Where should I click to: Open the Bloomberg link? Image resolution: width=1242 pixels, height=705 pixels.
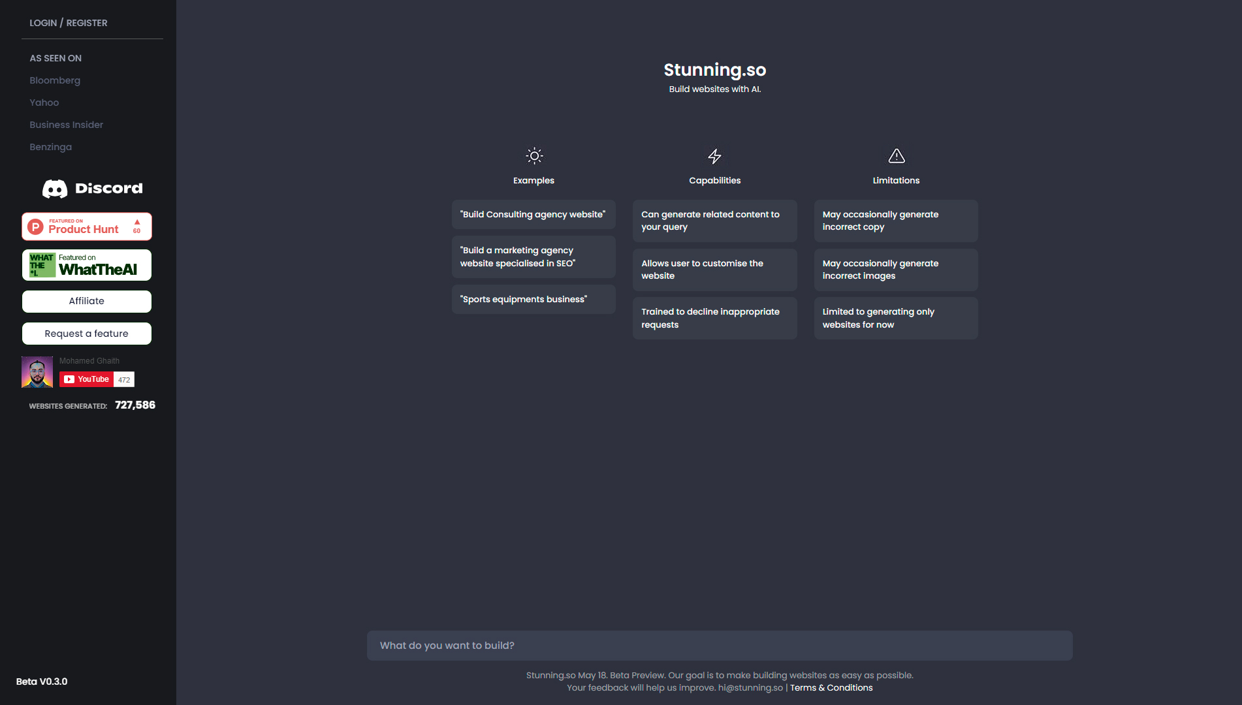pyautogui.click(x=55, y=80)
